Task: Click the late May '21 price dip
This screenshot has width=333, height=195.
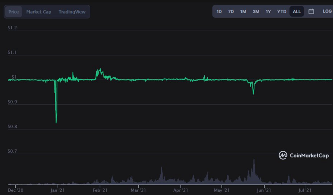Action: pyautogui.click(x=253, y=94)
